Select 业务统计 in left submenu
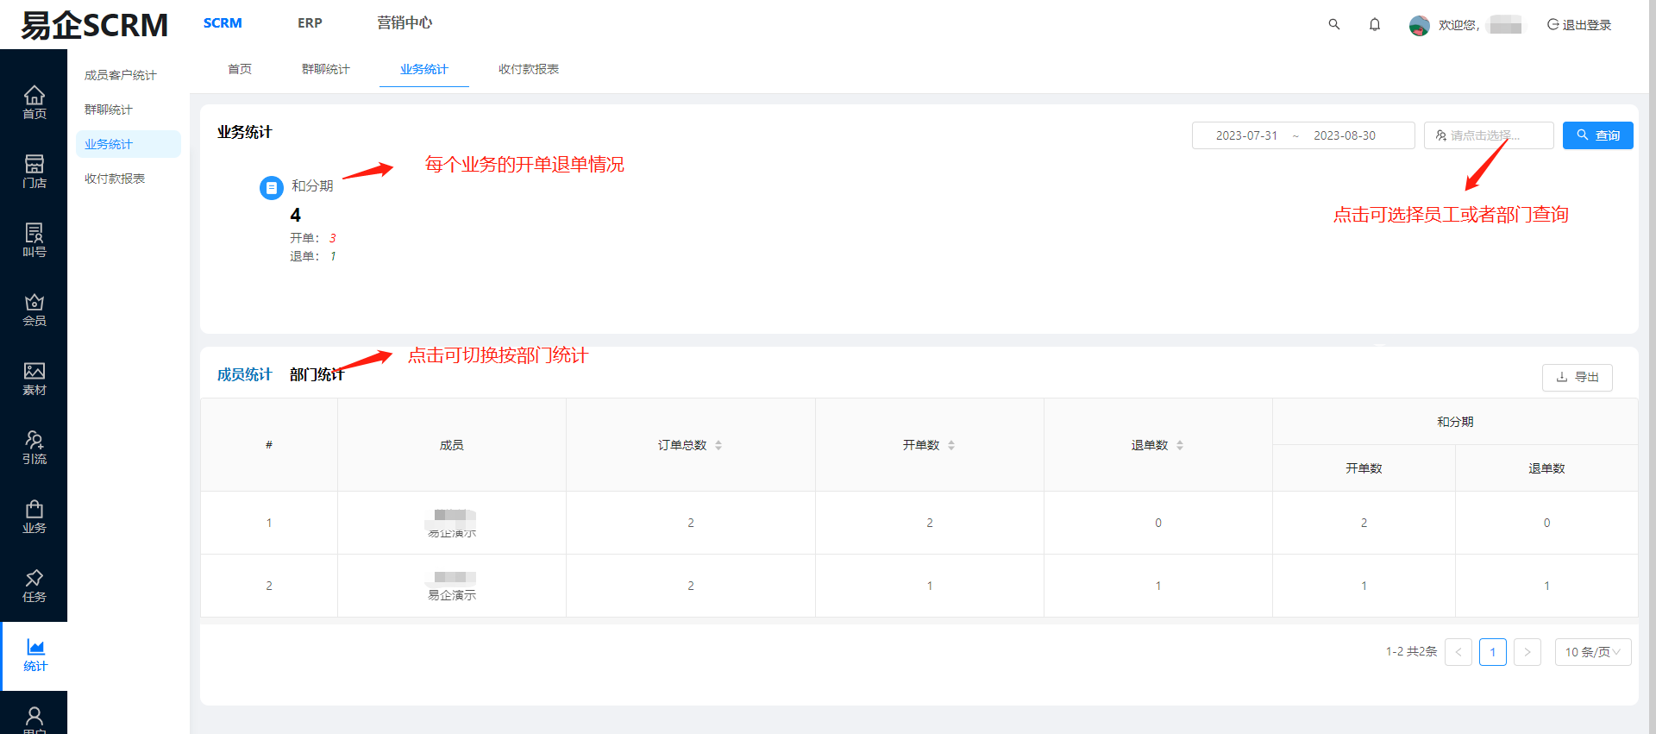1656x734 pixels. pos(128,144)
